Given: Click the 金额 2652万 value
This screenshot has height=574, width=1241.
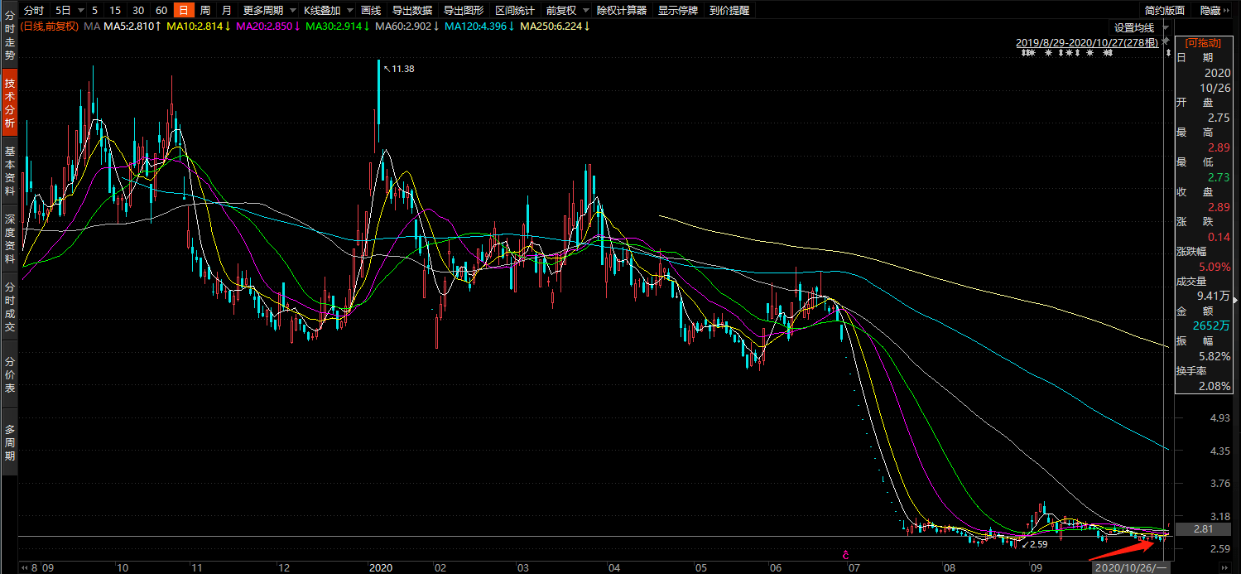Looking at the screenshot, I should tap(1211, 326).
